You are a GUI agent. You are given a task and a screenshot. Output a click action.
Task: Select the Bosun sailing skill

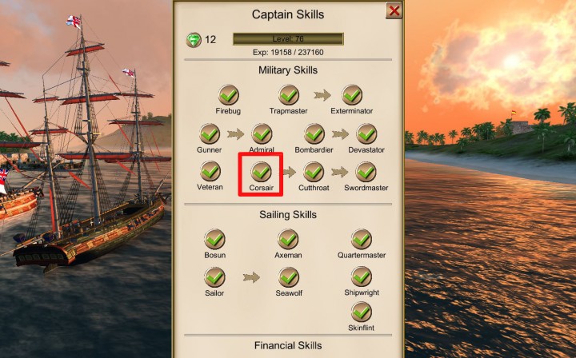pyautogui.click(x=214, y=239)
